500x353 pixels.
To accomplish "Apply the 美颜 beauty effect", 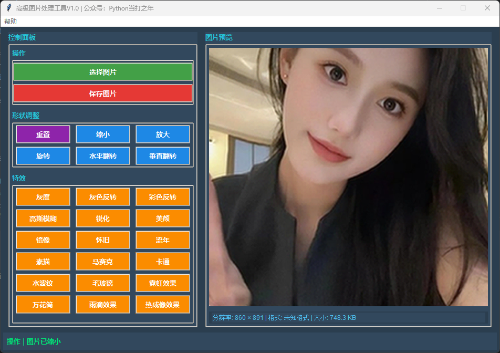I will [163, 219].
